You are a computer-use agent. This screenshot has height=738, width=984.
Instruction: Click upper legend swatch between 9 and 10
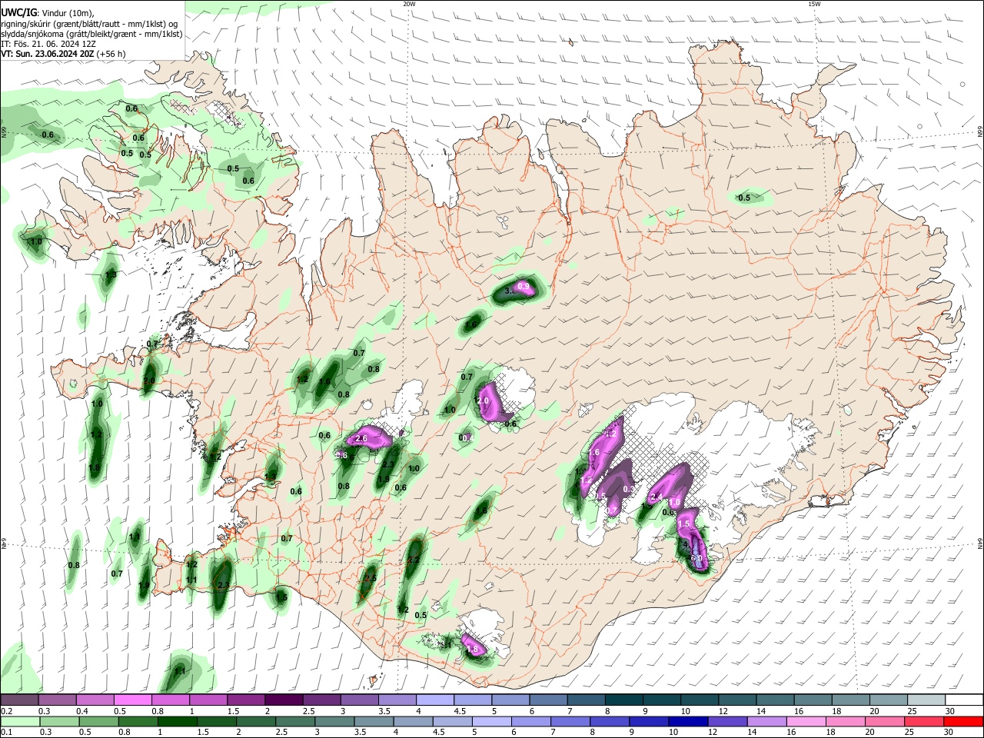pos(662,700)
